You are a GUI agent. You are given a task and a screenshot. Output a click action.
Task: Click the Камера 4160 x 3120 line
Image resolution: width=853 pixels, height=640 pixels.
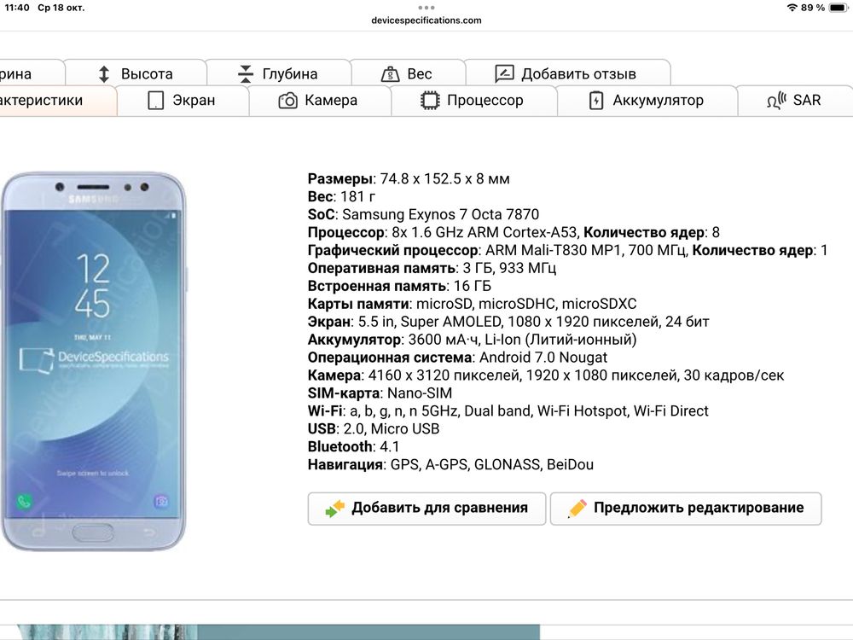tap(546, 375)
